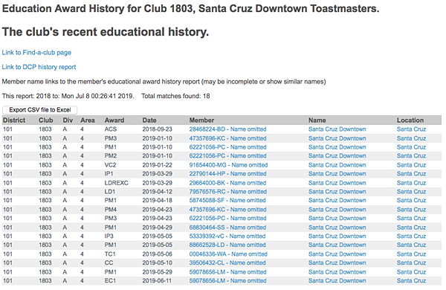Viewport: 446px width, 290px height.
Task: Open member link 53339392-vC
Action: click(227, 236)
